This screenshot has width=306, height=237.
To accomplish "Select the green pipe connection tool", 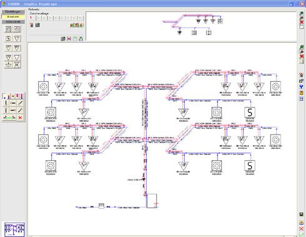I will point(9,118).
